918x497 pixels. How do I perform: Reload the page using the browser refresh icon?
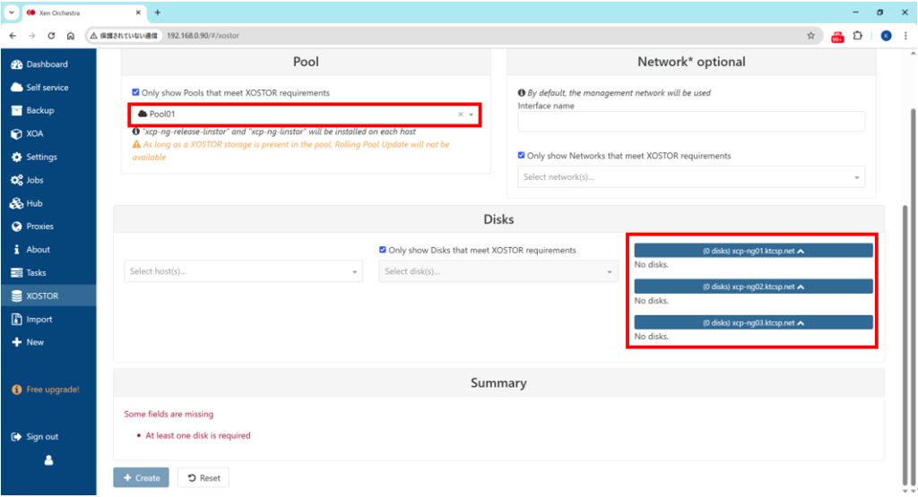point(51,36)
